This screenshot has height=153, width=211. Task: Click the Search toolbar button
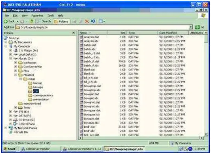pyautogui.click(x=44, y=21)
